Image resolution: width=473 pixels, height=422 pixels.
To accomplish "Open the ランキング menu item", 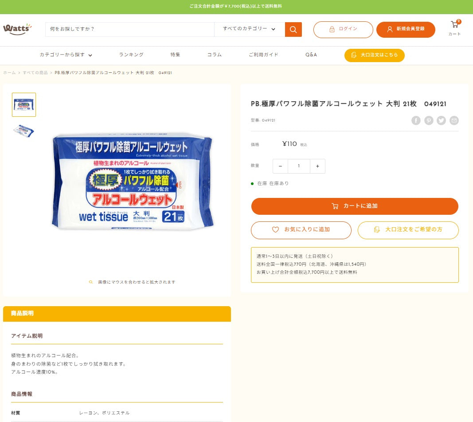I will coord(131,55).
